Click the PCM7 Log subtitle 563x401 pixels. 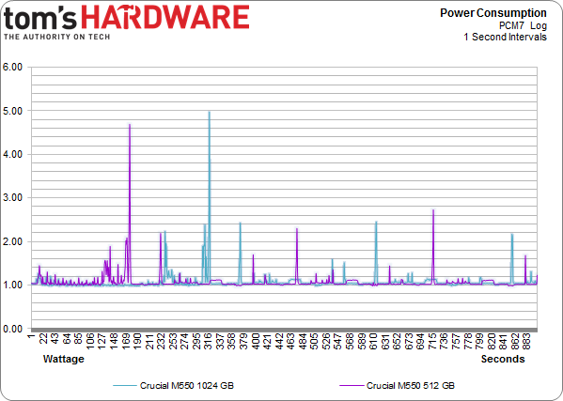click(523, 25)
